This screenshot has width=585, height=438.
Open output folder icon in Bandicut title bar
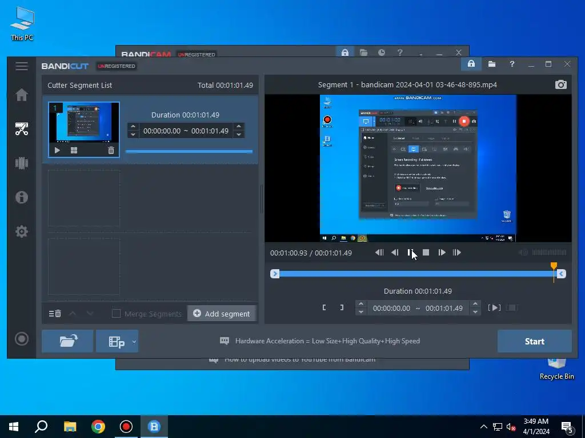point(492,64)
